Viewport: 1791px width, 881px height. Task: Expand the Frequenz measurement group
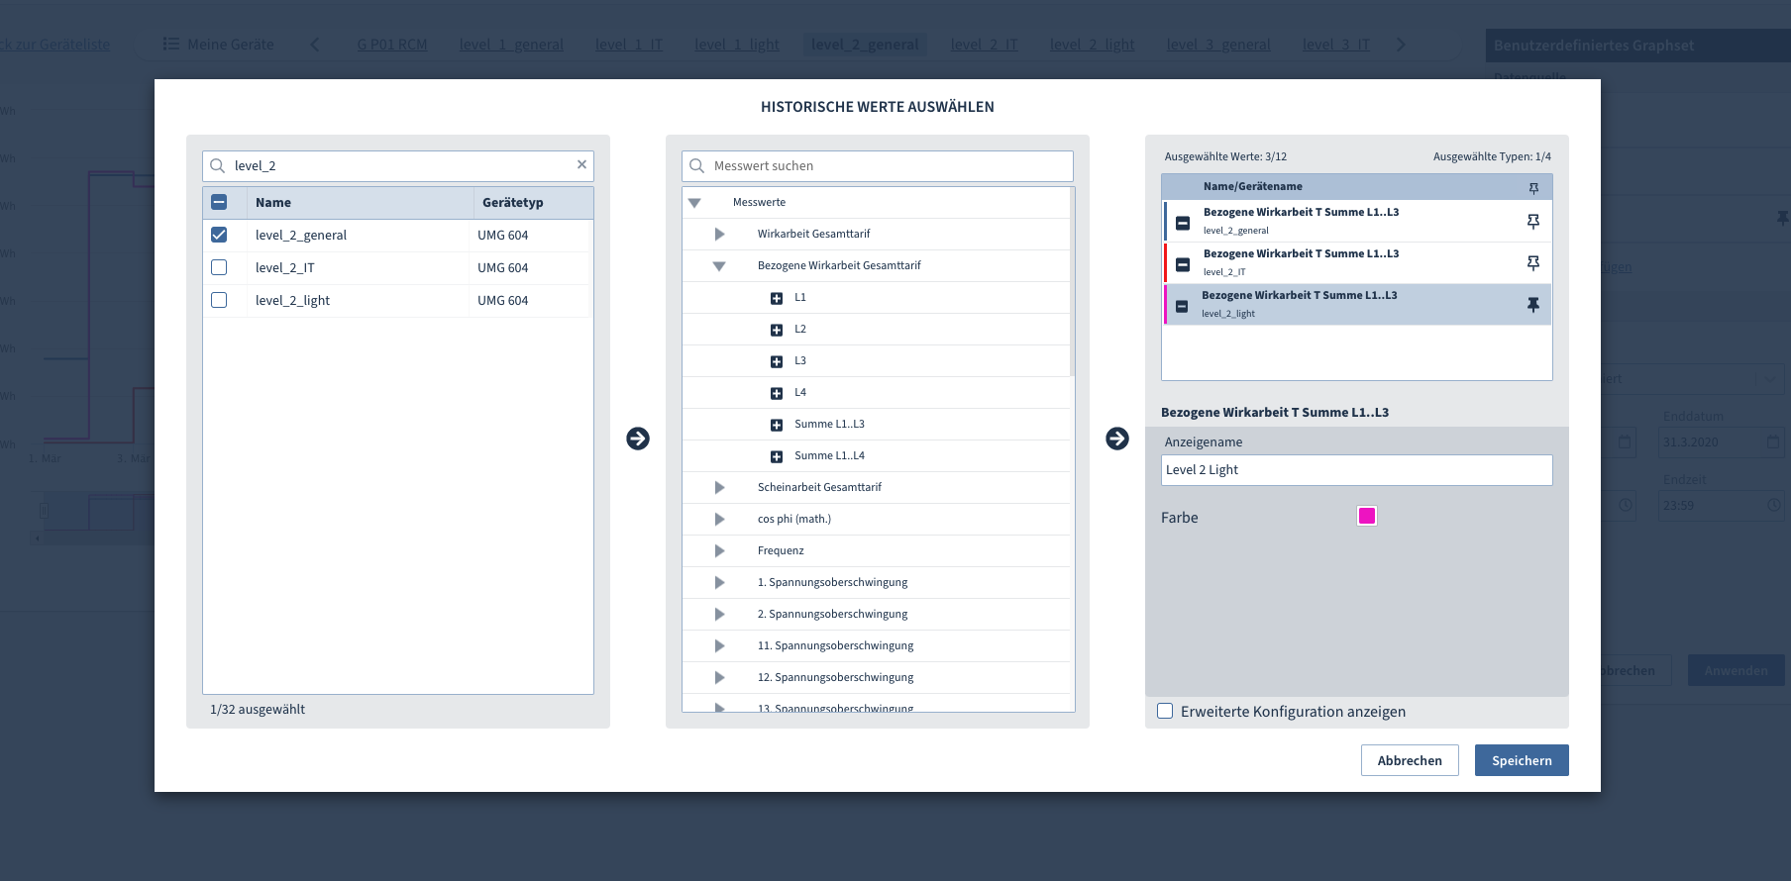click(x=719, y=551)
